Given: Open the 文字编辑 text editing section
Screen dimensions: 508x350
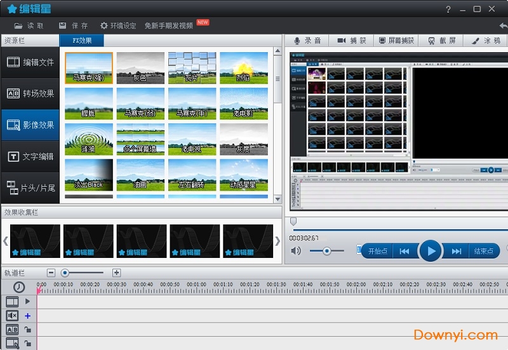Looking at the screenshot, I should (x=30, y=156).
